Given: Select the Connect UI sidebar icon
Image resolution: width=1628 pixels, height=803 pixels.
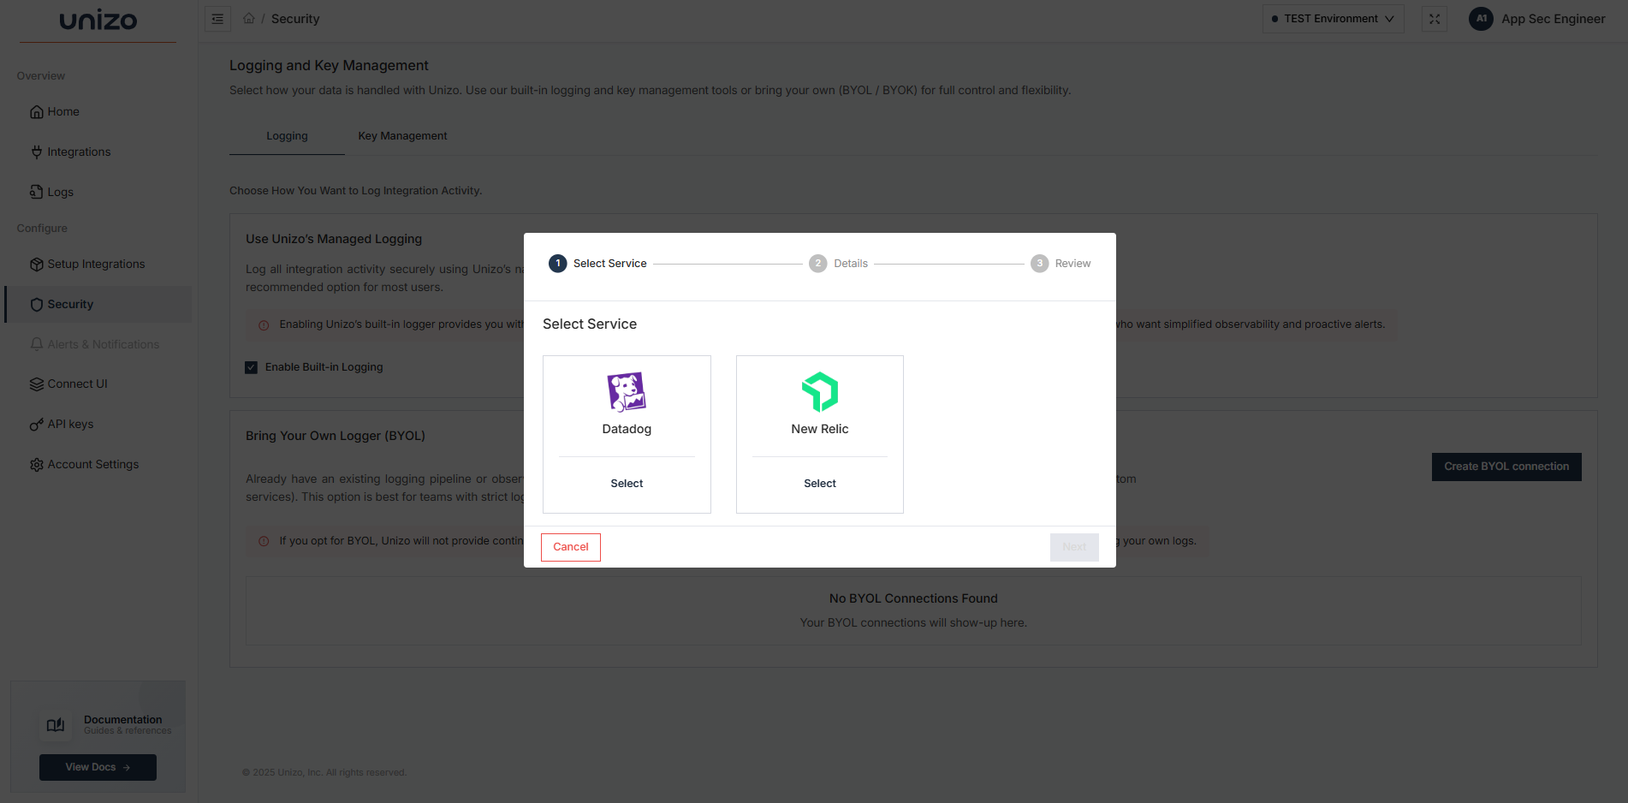Looking at the screenshot, I should pyautogui.click(x=37, y=384).
